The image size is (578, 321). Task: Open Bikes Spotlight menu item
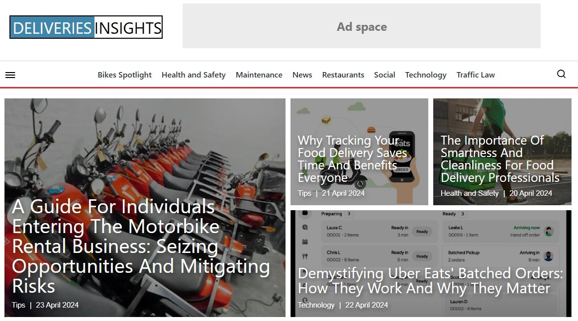click(124, 75)
